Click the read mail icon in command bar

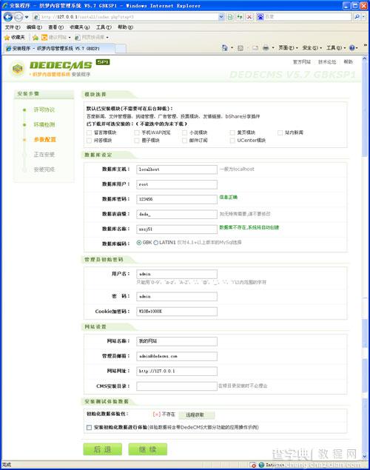pos(255,48)
